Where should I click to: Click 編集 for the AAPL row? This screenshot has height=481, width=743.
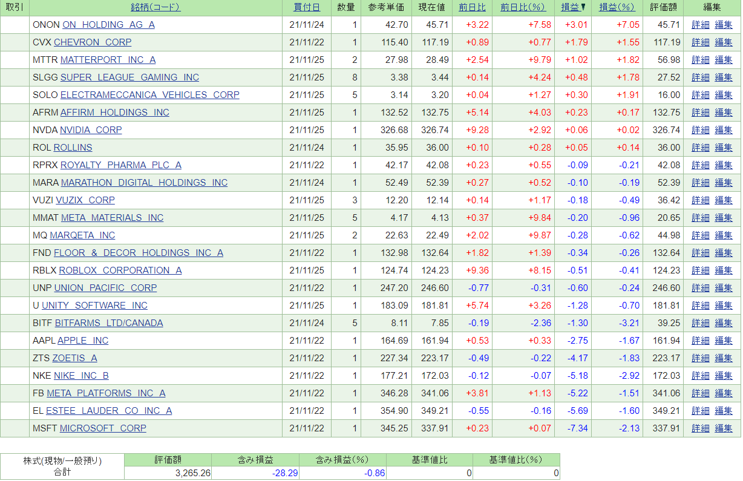724,341
